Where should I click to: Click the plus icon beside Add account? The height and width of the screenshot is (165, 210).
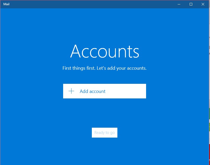pos(71,91)
